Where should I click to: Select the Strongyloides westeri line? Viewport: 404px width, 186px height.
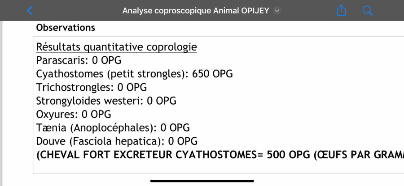[106, 101]
